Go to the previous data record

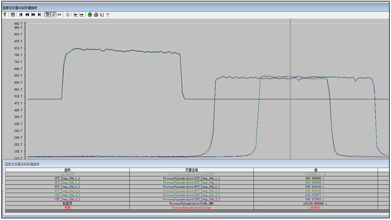[27, 15]
